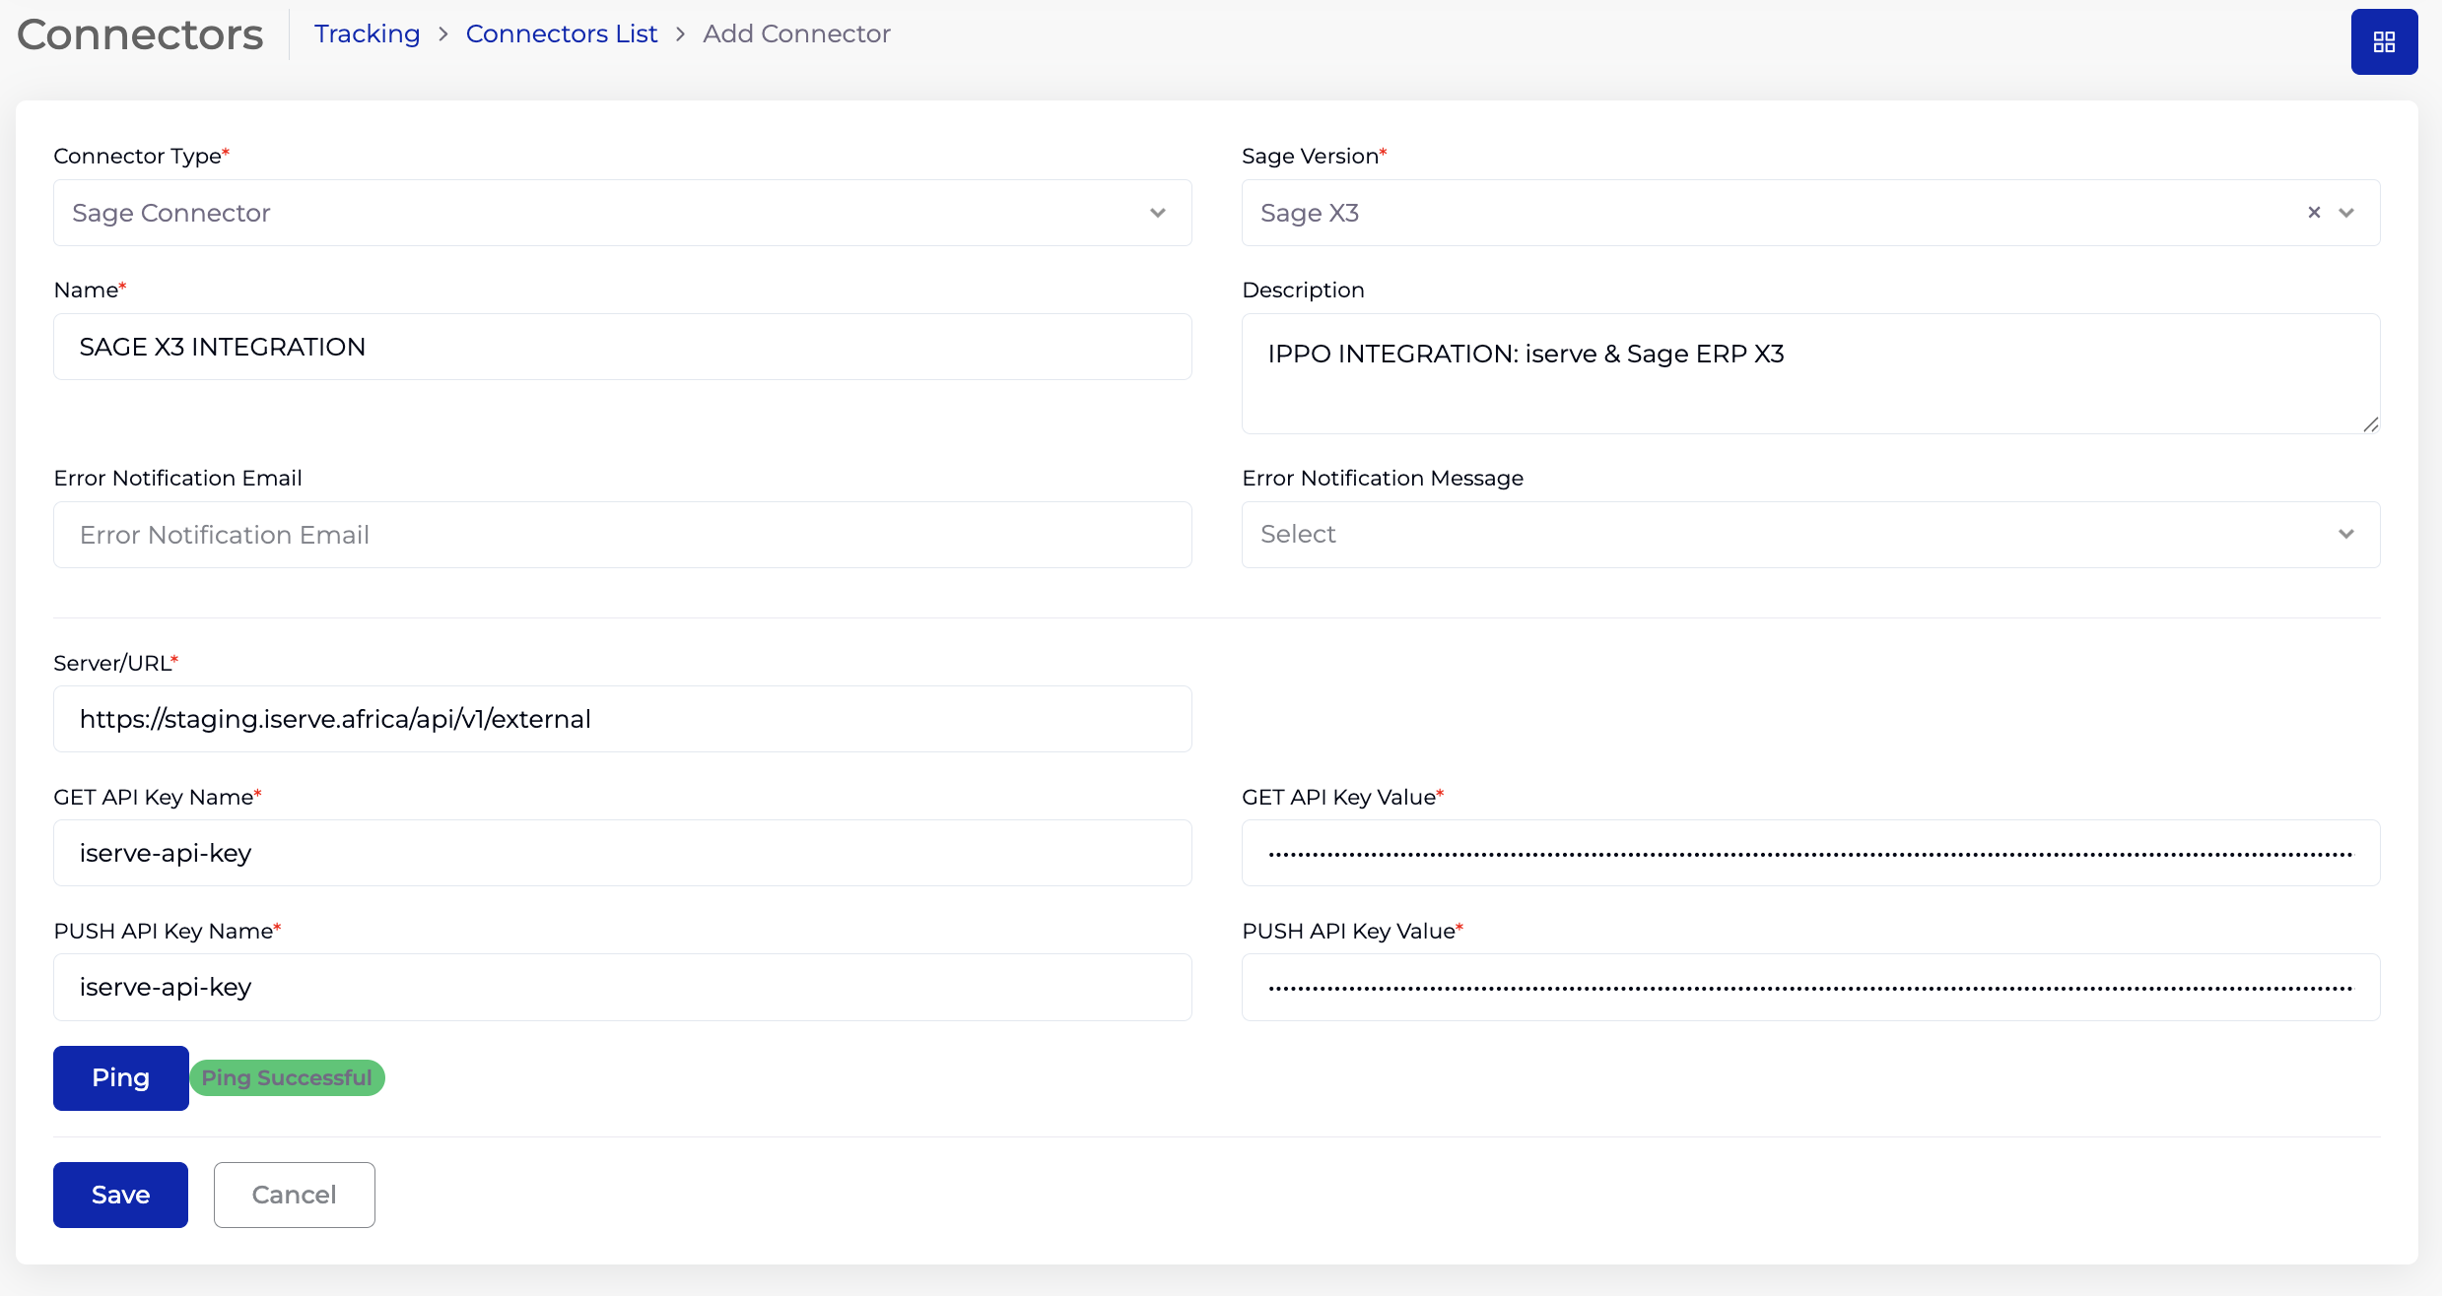Click the GET API Key Value field
This screenshot has width=2442, height=1296.
(x=1810, y=853)
